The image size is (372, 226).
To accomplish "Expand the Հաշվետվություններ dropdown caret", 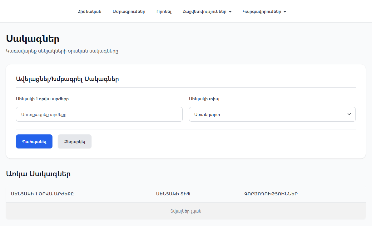I will (x=230, y=12).
